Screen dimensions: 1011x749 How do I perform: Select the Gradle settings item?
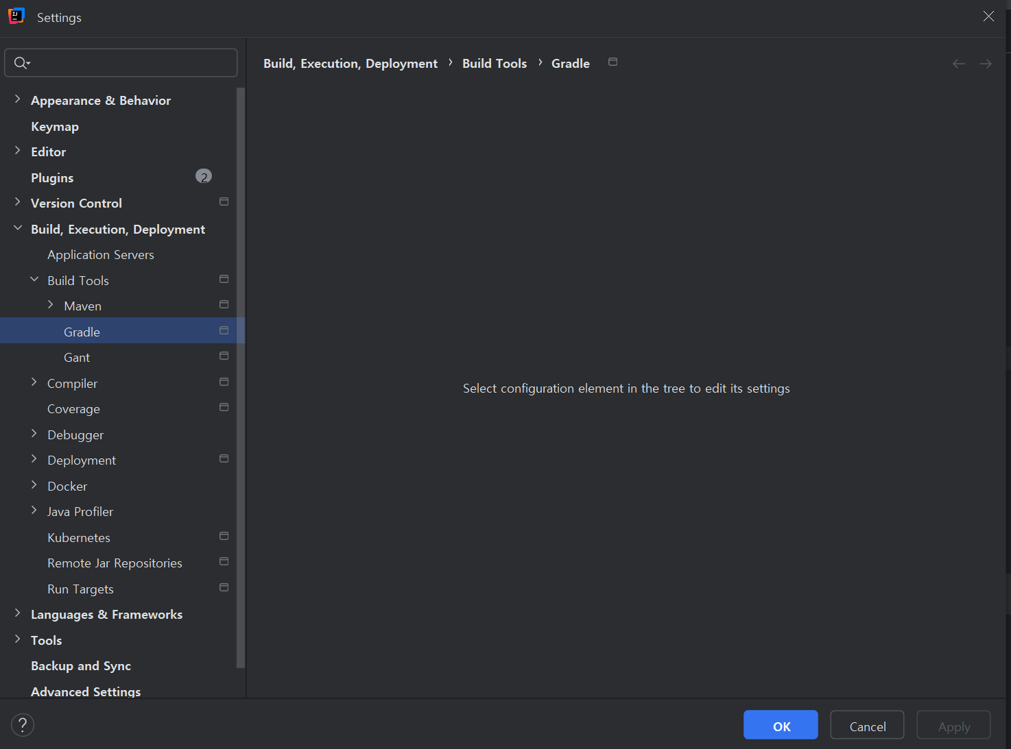tap(118, 332)
